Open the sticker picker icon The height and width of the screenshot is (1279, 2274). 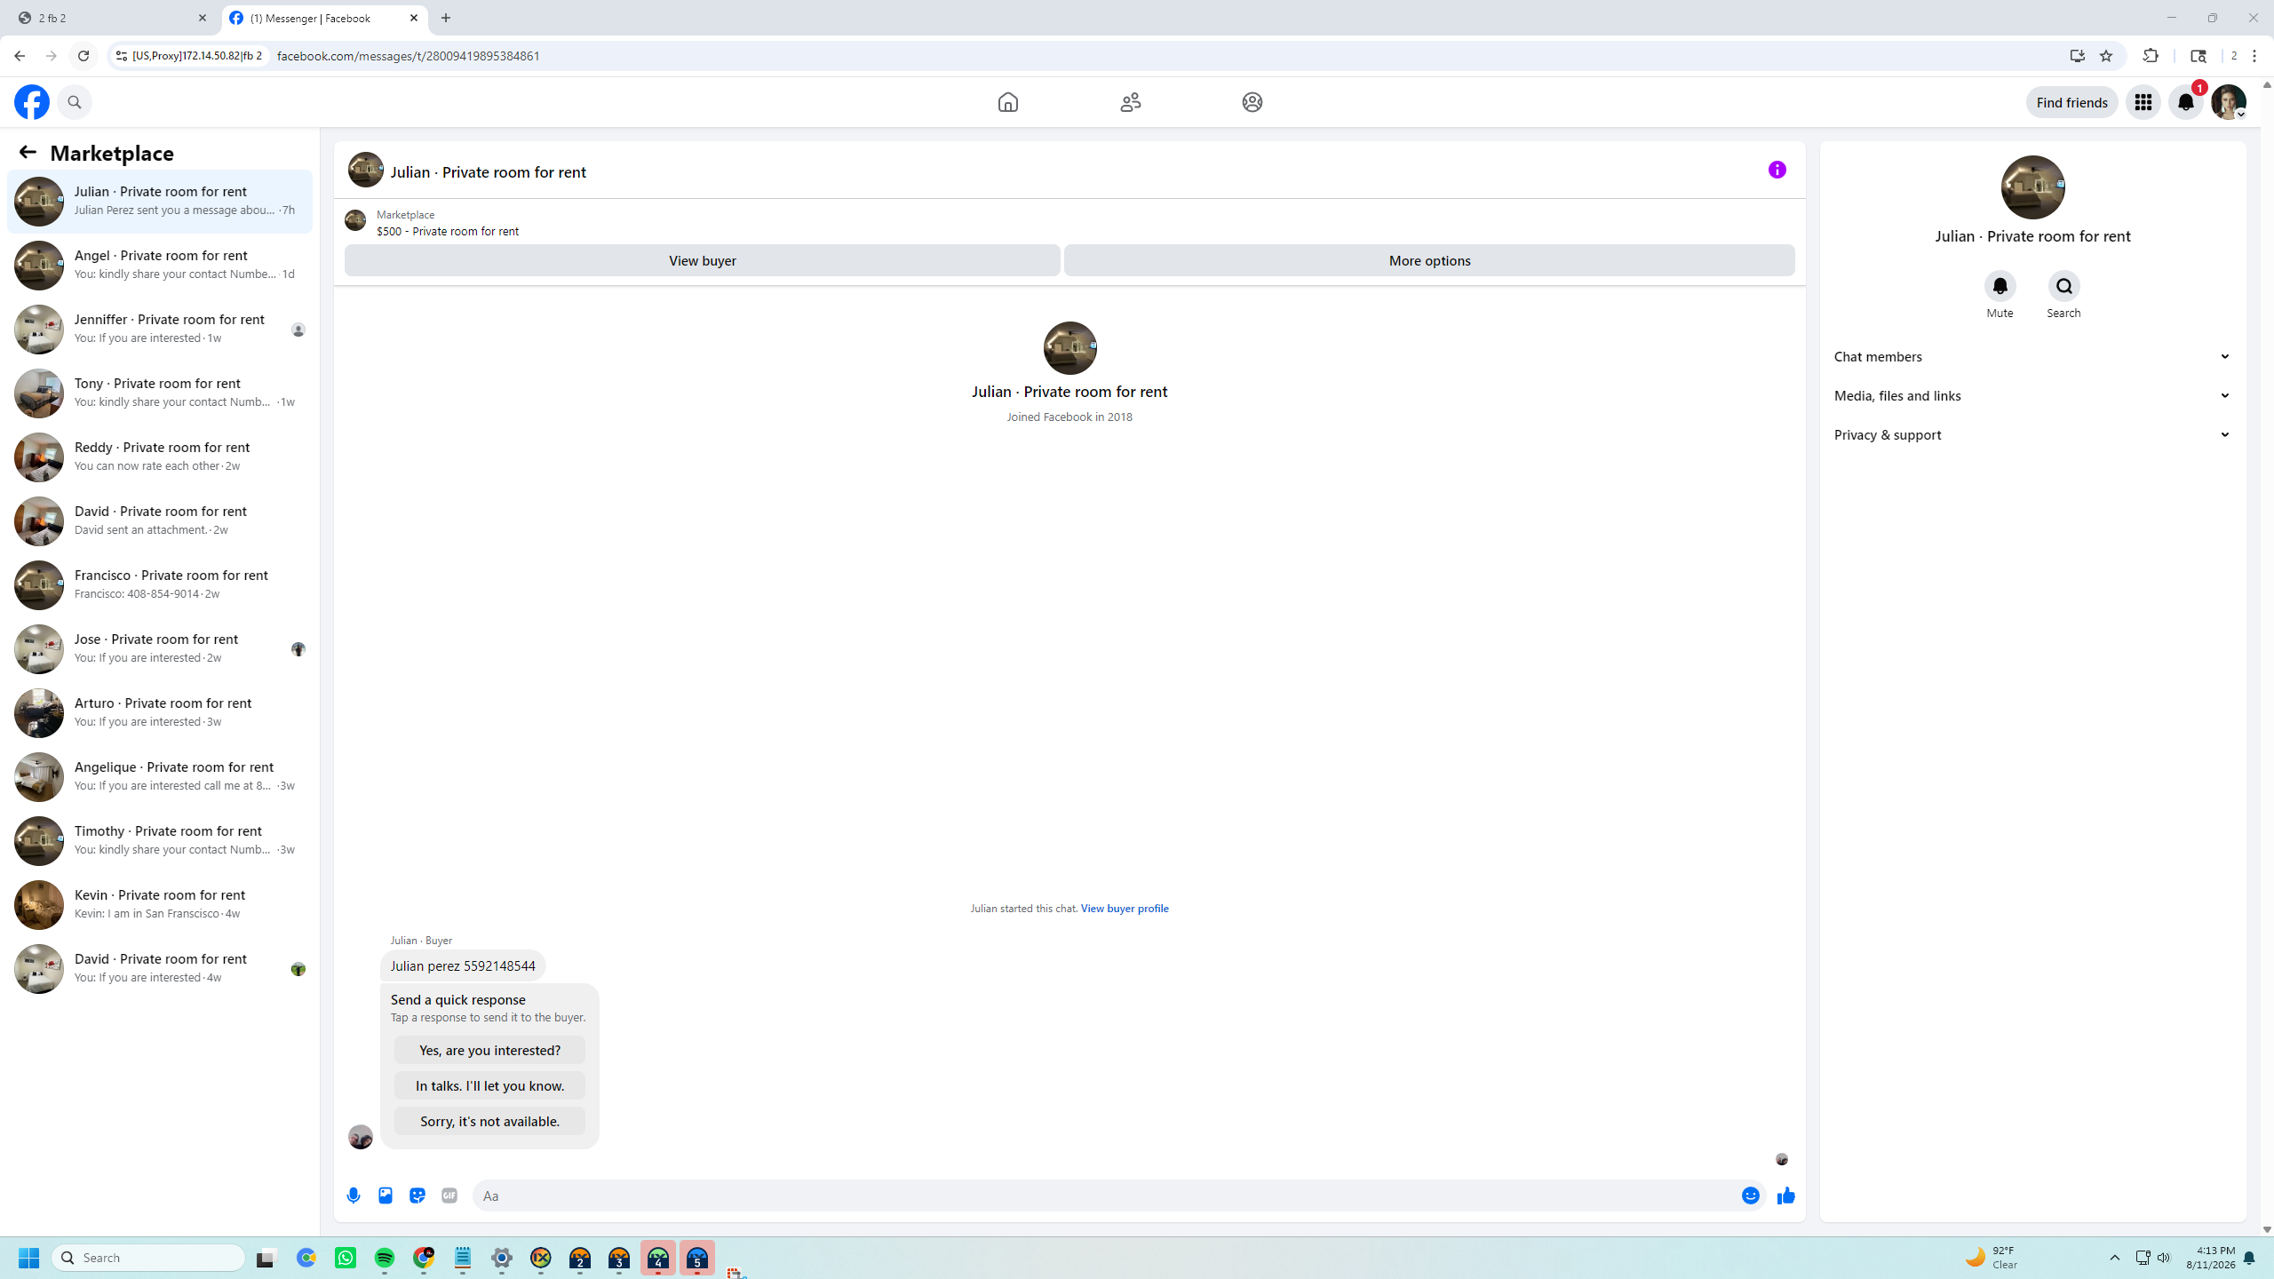417,1196
